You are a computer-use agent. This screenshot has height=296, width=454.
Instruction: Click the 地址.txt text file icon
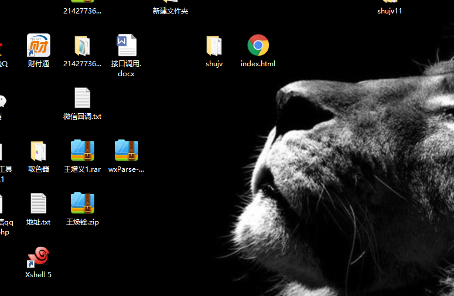point(39,203)
